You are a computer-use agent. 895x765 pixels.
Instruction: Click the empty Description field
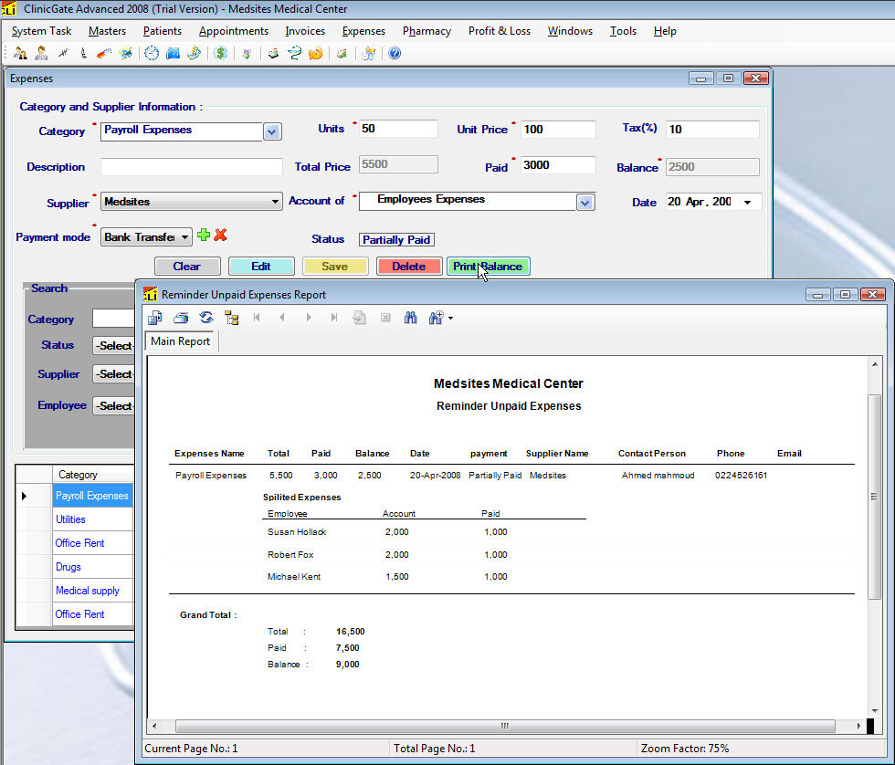192,167
